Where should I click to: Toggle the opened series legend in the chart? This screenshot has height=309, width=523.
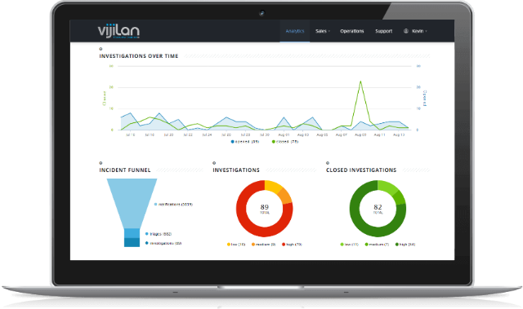(245, 142)
